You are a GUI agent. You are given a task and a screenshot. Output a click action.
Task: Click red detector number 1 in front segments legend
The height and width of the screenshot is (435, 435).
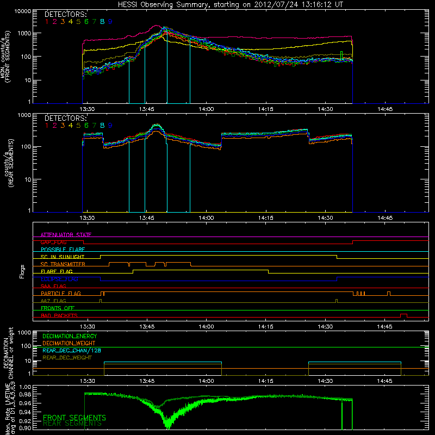click(47, 22)
